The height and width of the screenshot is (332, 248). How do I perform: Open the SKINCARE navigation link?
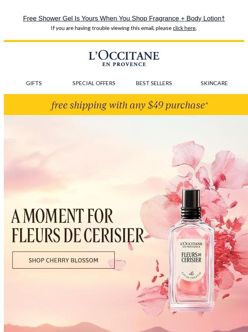214,83
